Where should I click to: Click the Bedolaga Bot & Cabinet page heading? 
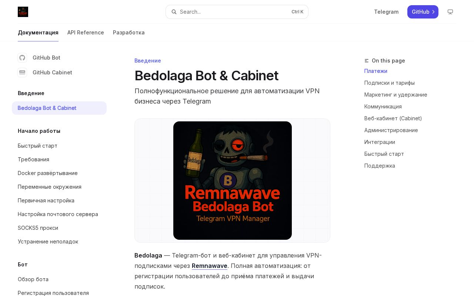click(207, 75)
